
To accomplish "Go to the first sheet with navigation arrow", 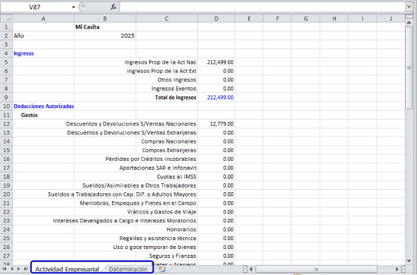I will point(4,269).
